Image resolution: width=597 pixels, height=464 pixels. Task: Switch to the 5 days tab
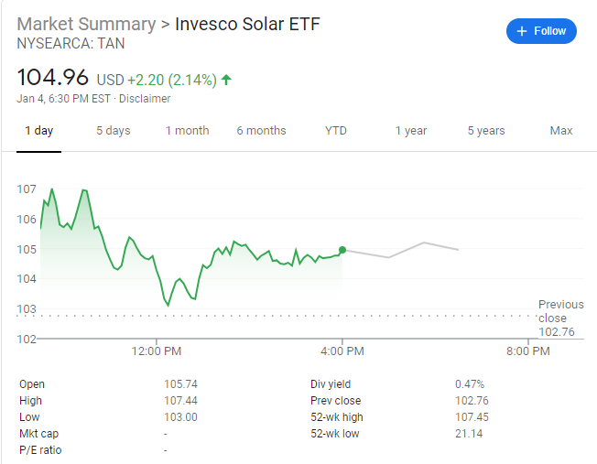coord(114,131)
